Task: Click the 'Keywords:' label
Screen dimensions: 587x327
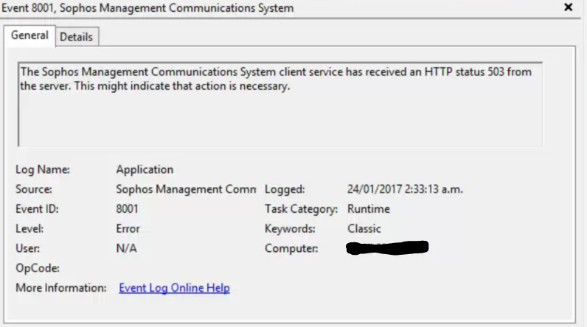Action: [x=290, y=229]
